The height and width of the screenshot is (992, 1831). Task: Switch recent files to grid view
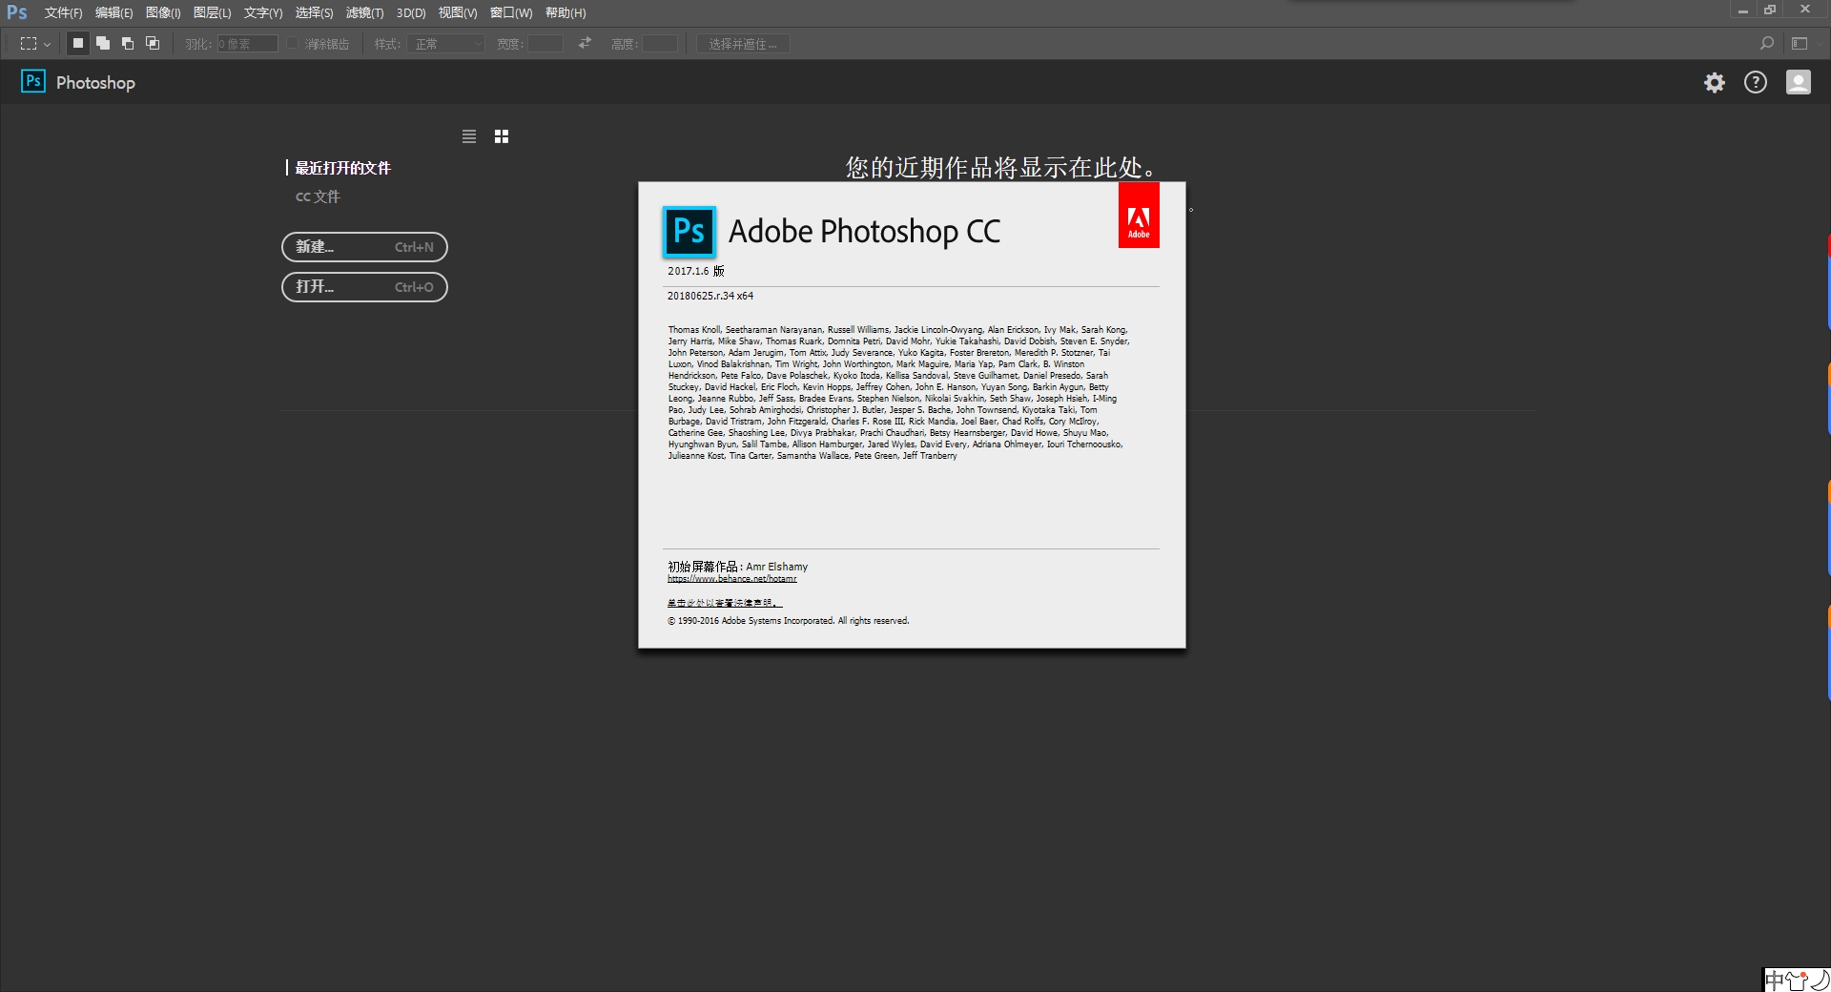(502, 136)
